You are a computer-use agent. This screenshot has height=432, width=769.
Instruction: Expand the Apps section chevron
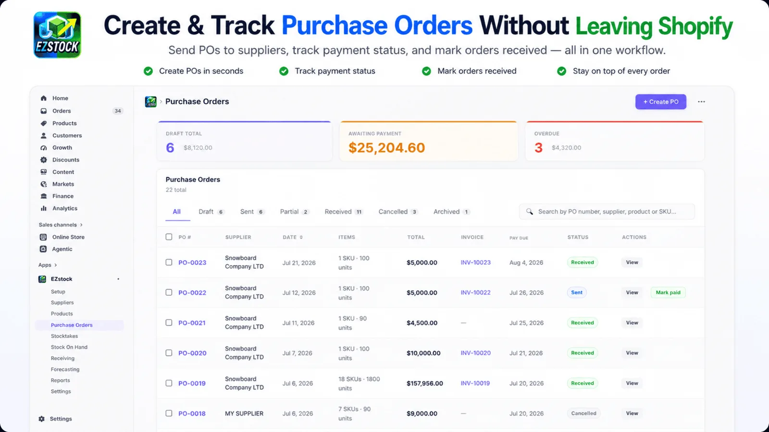pyautogui.click(x=56, y=265)
